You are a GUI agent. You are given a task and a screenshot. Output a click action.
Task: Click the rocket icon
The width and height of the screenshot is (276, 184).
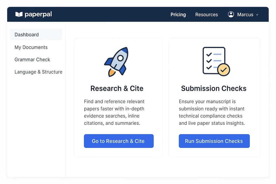116,62
